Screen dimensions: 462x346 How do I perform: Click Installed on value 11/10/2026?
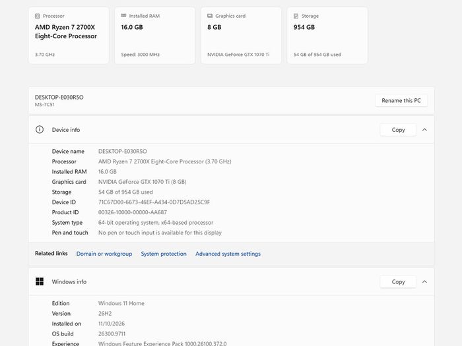click(x=112, y=324)
